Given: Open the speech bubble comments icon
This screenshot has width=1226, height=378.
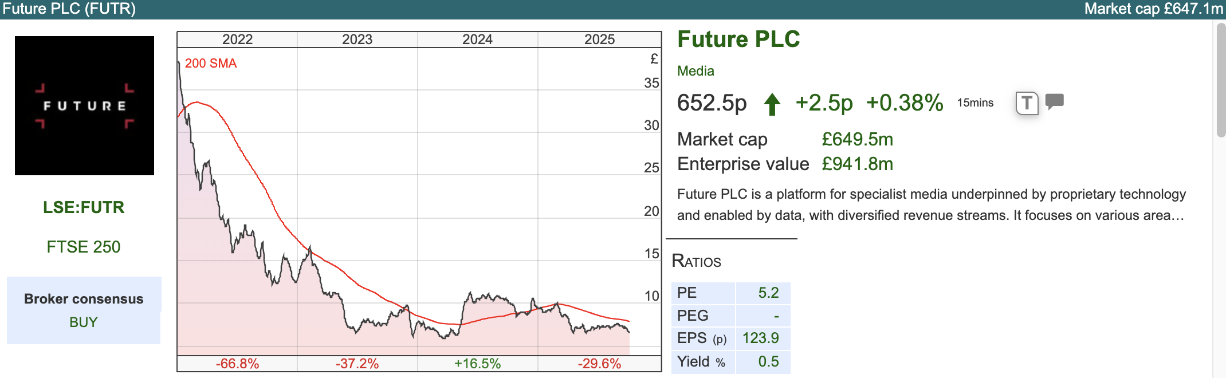Looking at the screenshot, I should tap(1054, 101).
